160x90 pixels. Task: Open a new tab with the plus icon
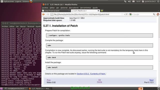click(102, 10)
